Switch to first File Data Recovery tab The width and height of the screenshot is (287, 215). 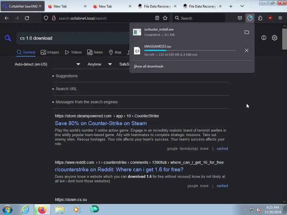pos(157,6)
